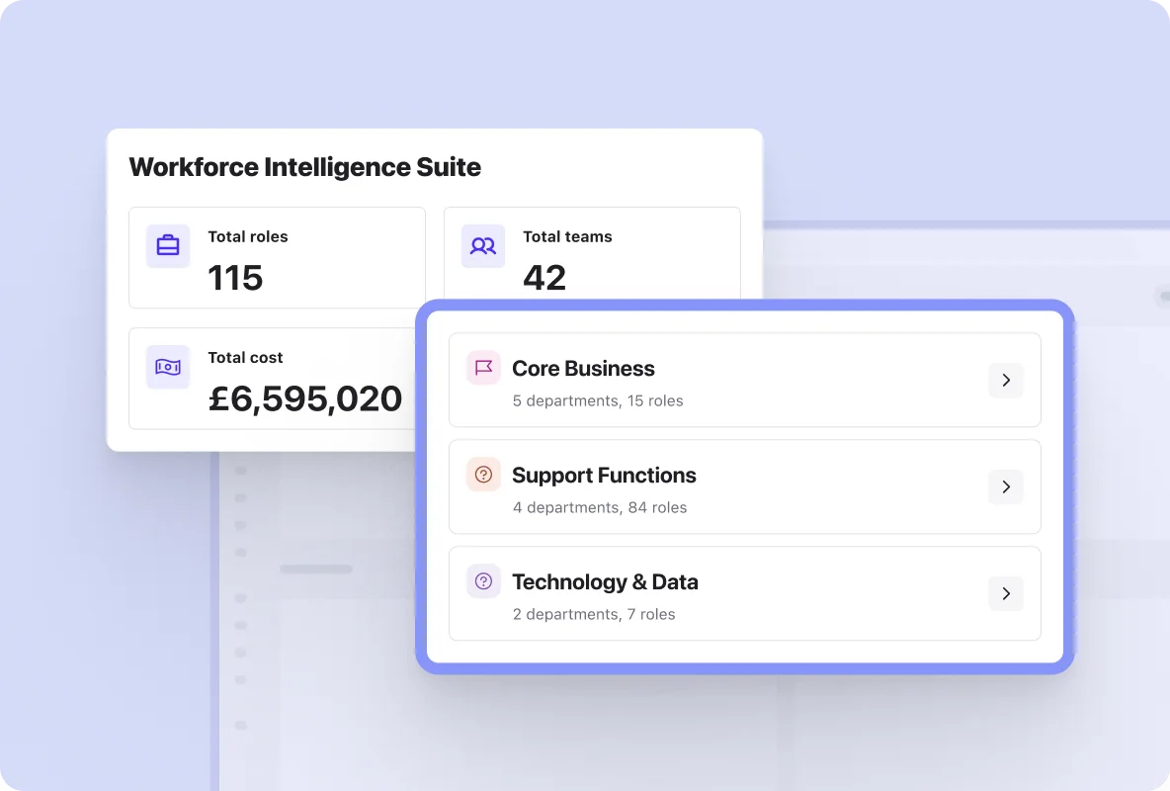
Task: Open the Support Functions category row
Action: (745, 487)
